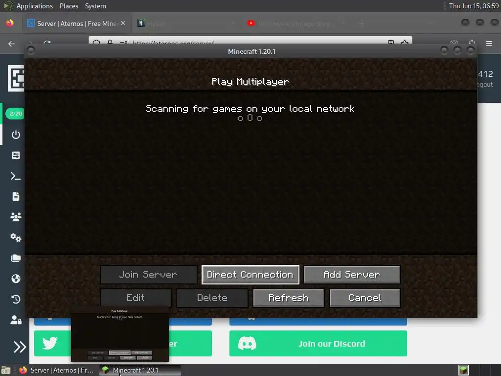Open the Places menu
This screenshot has width=501, height=376.
point(69,6)
